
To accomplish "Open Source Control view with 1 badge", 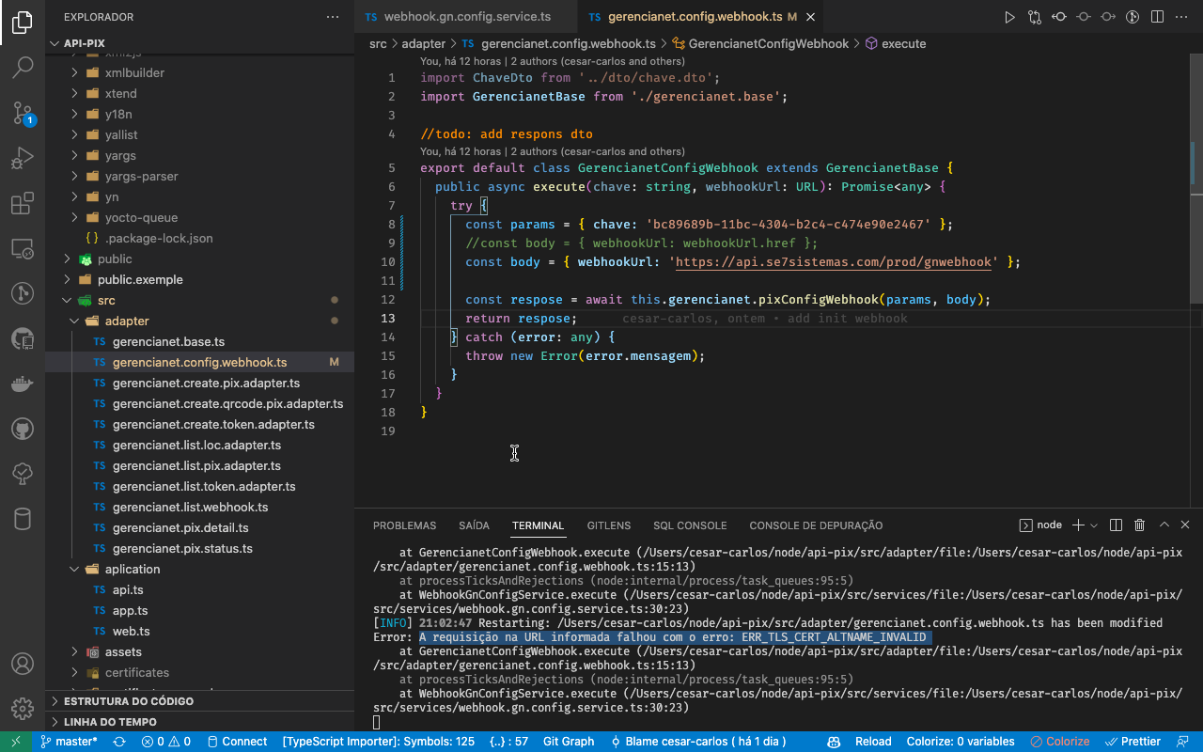I will click(x=23, y=114).
